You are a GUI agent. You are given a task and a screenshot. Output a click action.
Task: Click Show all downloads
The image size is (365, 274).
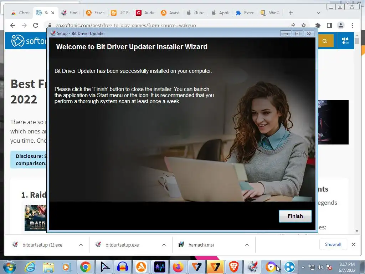pyautogui.click(x=333, y=244)
